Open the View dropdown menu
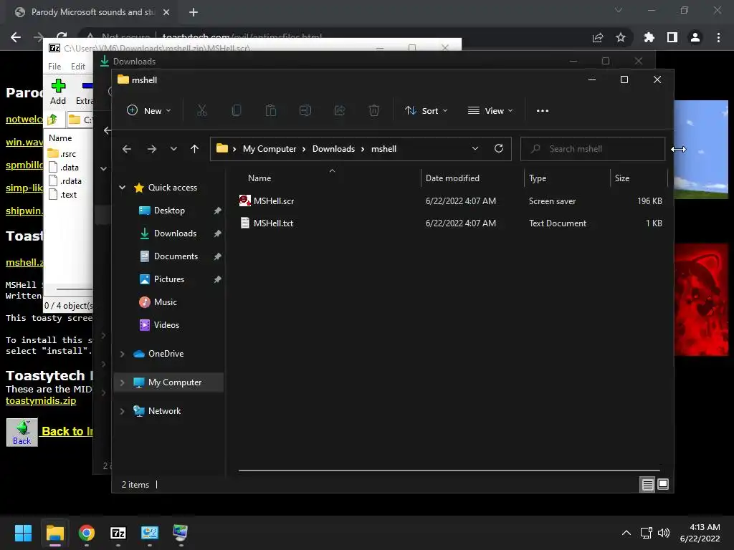Screen dimensions: 734x550 click(490, 111)
